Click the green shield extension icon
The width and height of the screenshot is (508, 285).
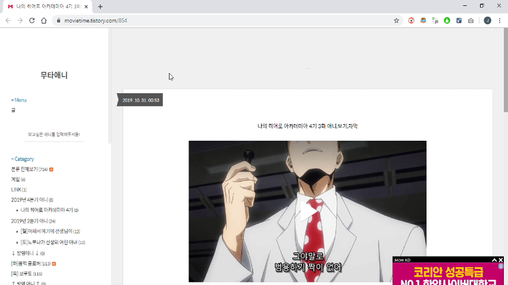(447, 20)
